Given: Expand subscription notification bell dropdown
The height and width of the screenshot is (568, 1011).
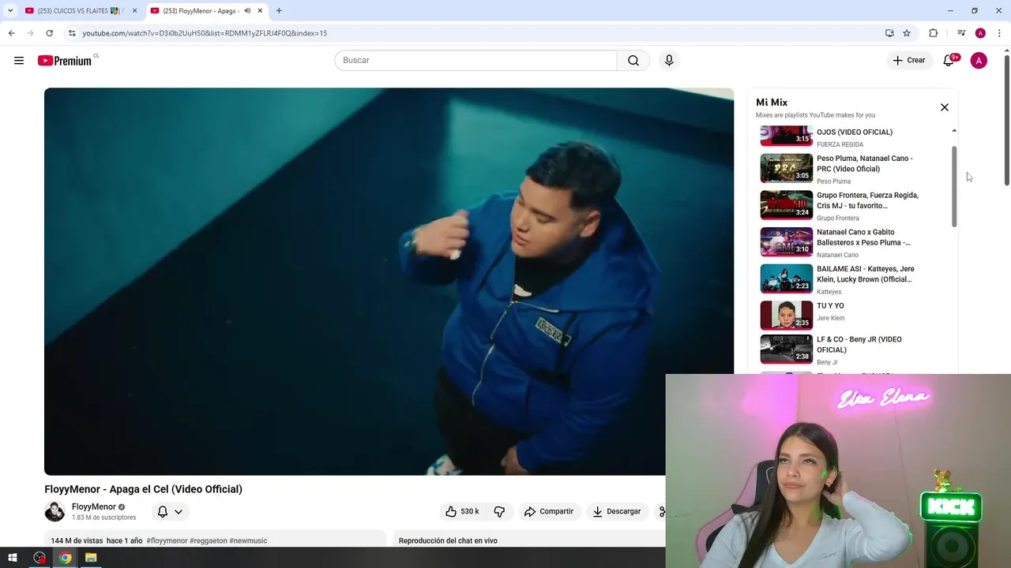Looking at the screenshot, I should (x=171, y=512).
